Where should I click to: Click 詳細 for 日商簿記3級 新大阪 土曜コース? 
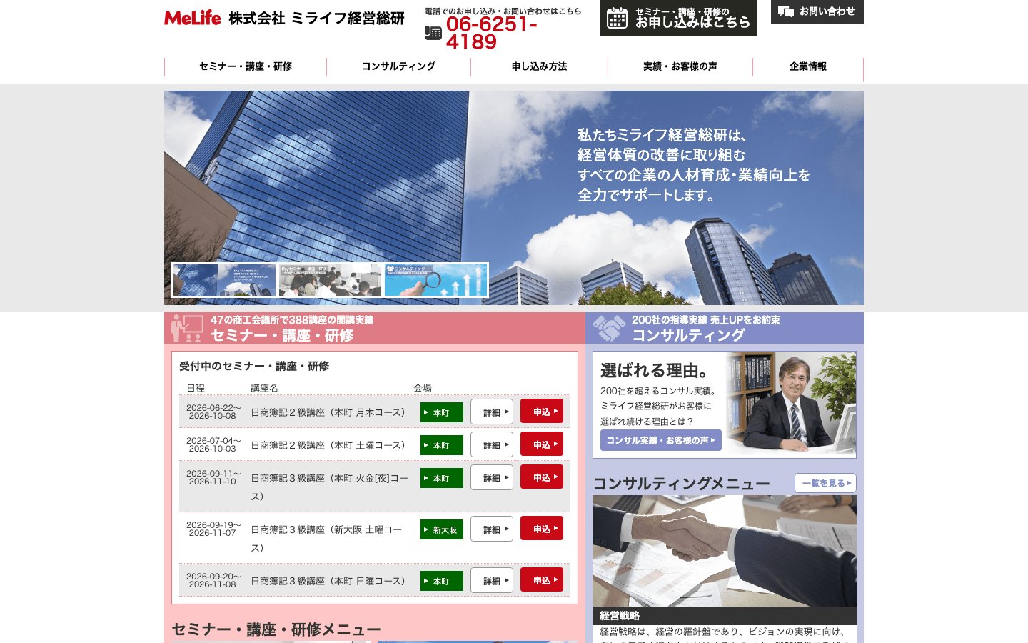tap(492, 529)
